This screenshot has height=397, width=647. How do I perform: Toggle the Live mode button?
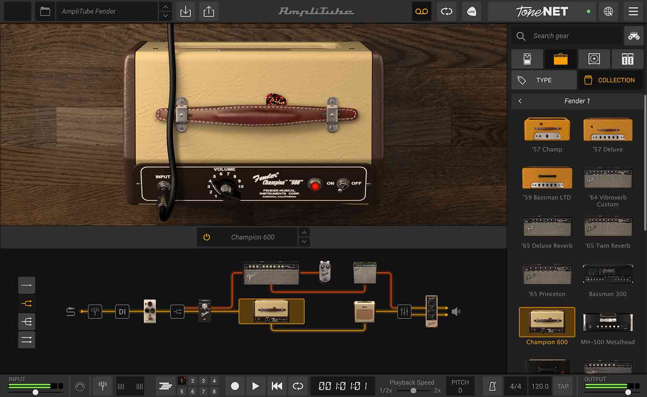coord(471,12)
